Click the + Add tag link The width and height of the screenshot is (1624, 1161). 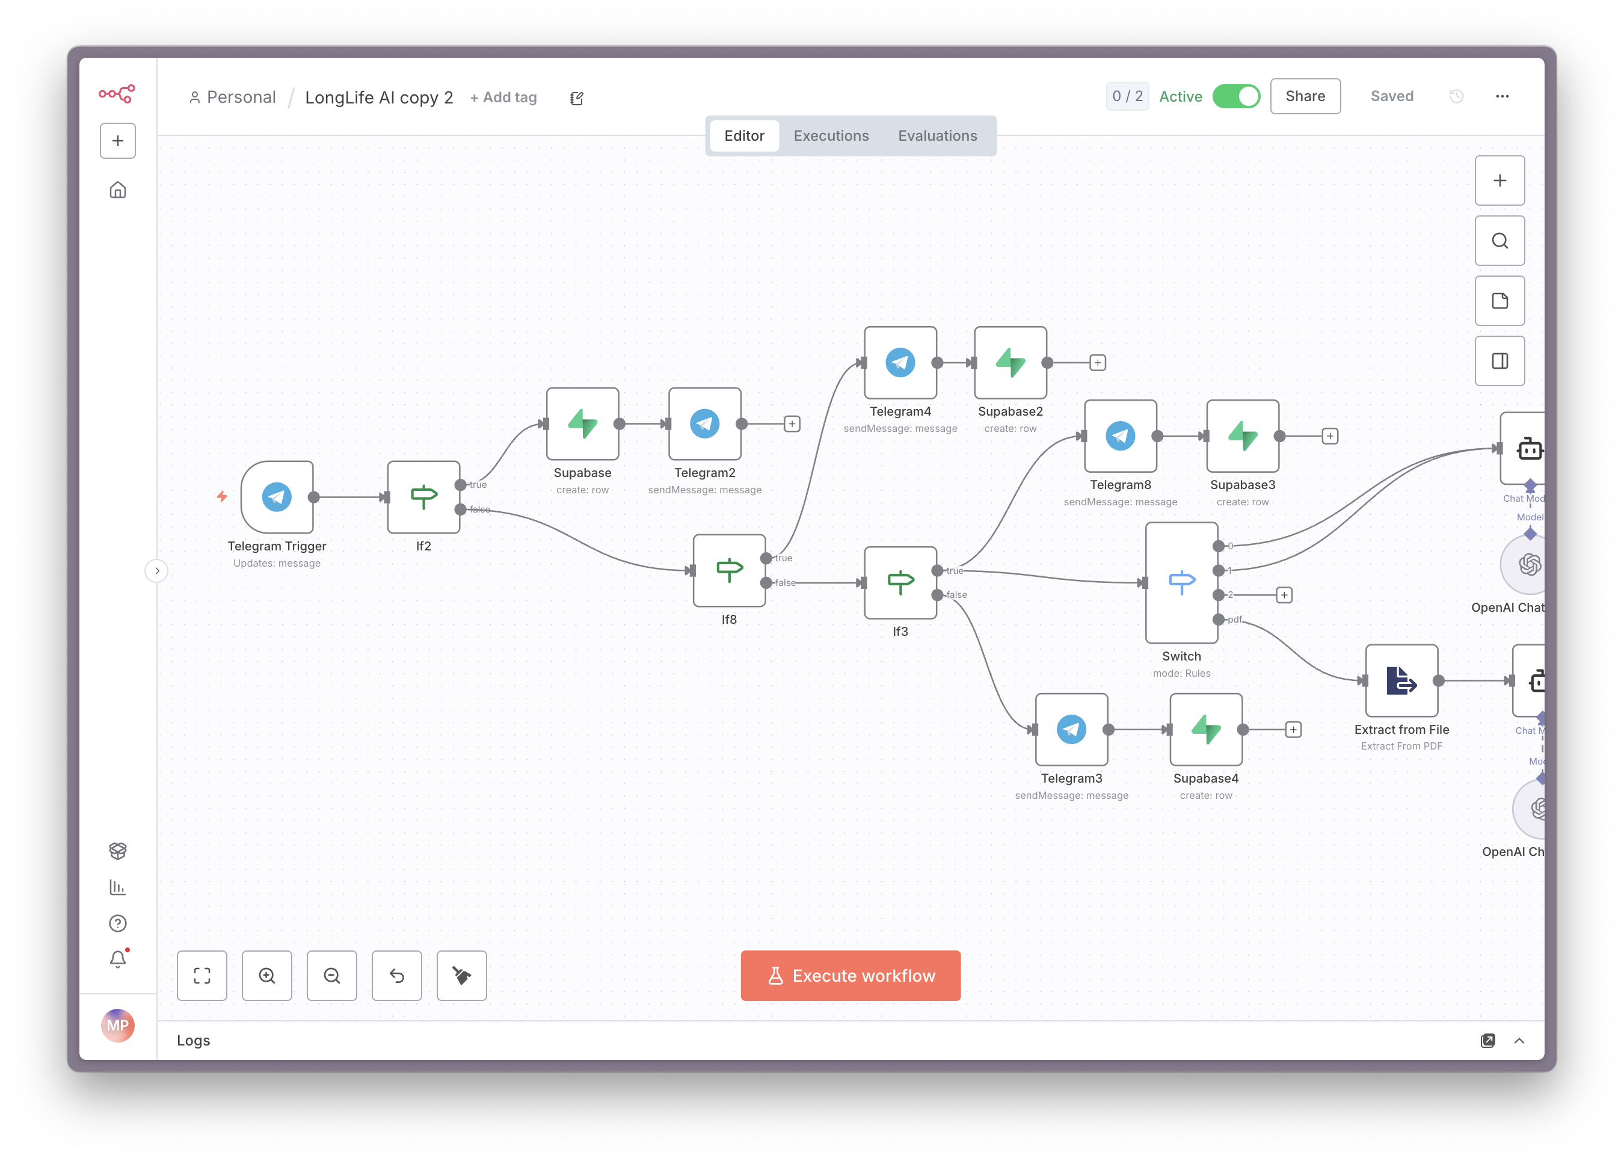click(x=503, y=97)
